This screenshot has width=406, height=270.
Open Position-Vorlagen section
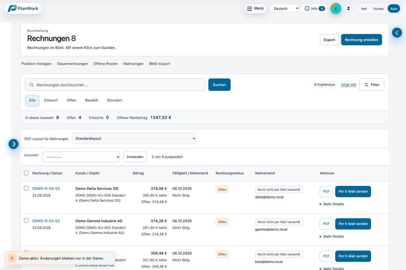point(36,64)
